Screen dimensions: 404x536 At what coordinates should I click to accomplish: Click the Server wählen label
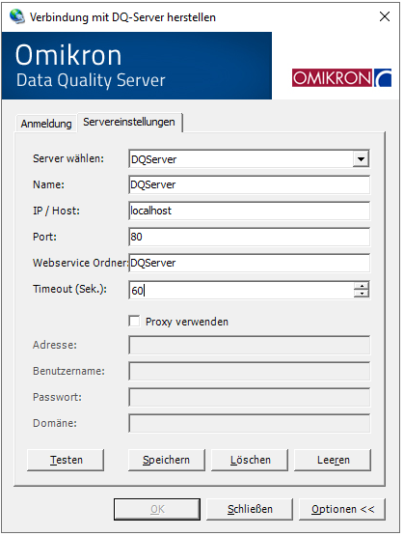(x=68, y=159)
